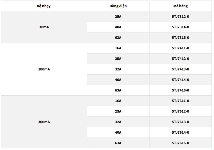Click the 32A cell beside 5TJ7413-0
Screen dimensions: 214x150
118,69
